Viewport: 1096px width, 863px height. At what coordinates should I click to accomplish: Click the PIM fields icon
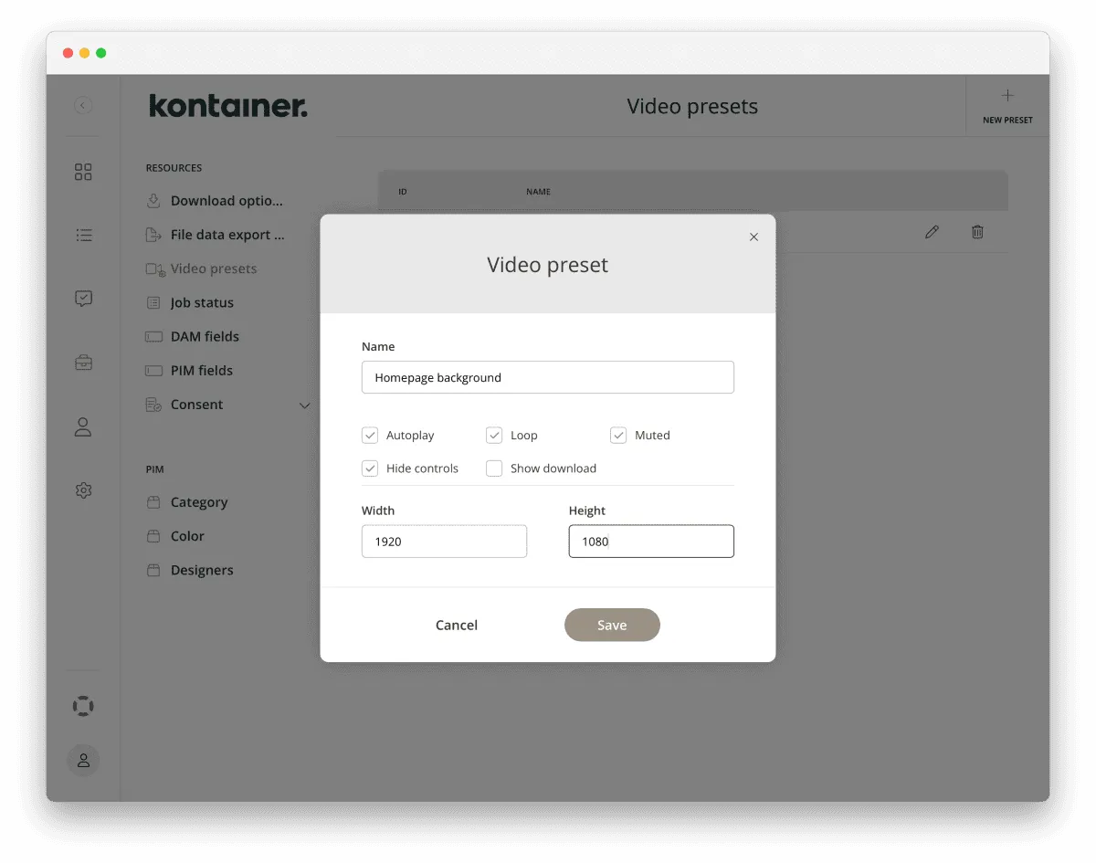pyautogui.click(x=153, y=370)
